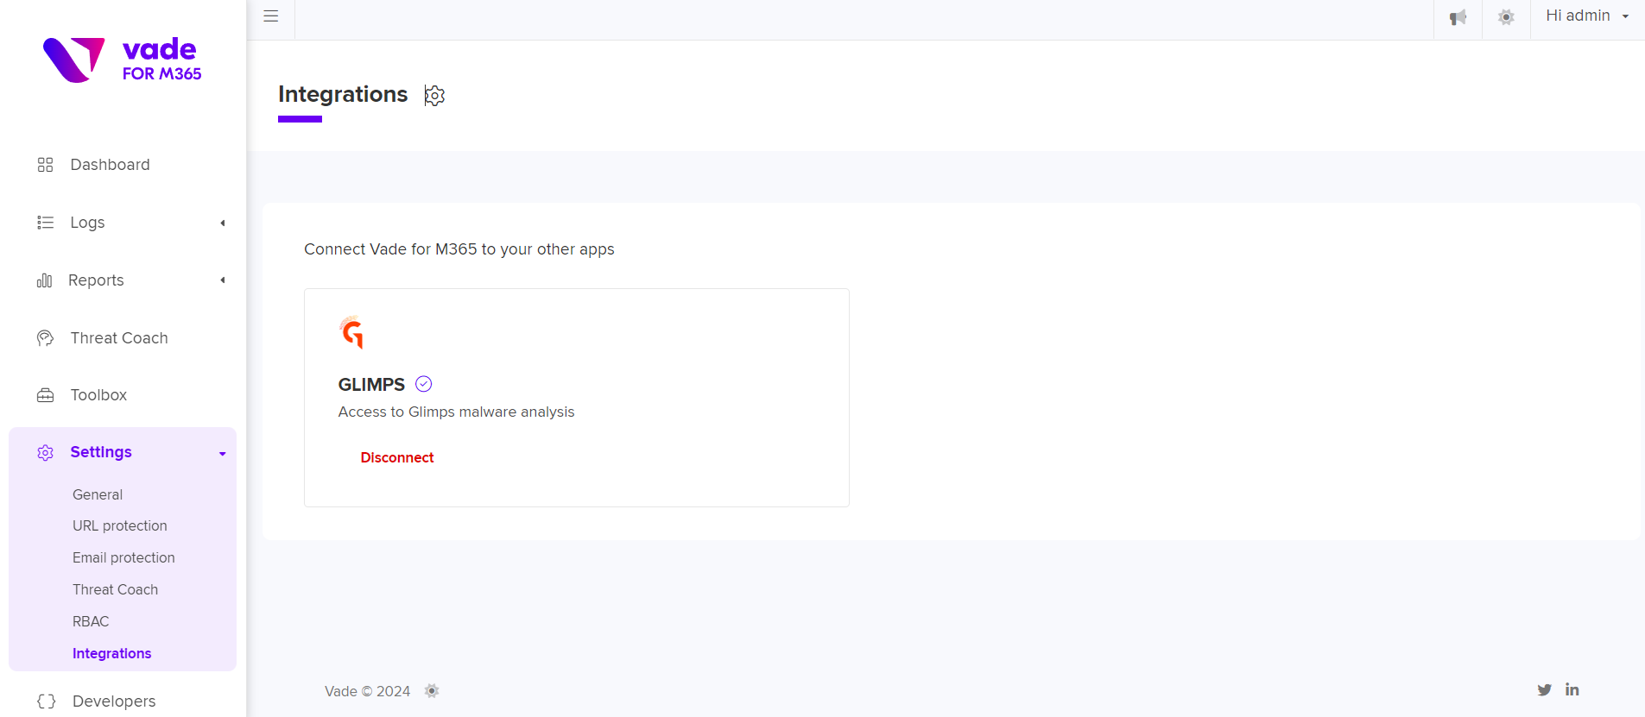
Task: Open Threat Coach under Settings
Action: tap(115, 589)
